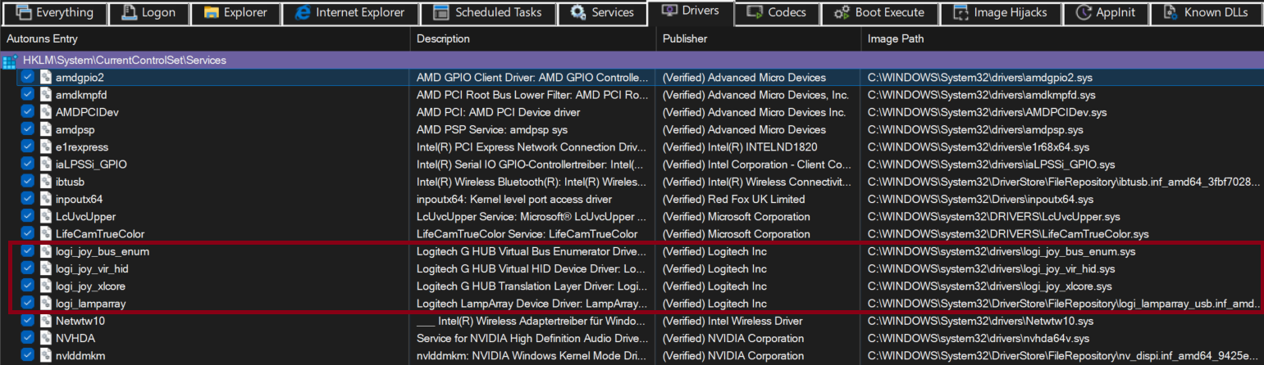
Task: Click the file icon beside logi_joy_vir_hid
Action: pyautogui.click(x=46, y=268)
